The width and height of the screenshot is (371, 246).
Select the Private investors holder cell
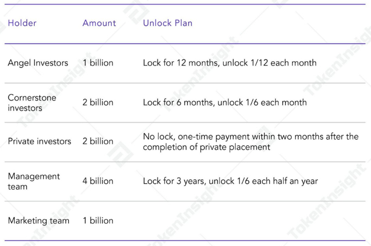point(39,141)
